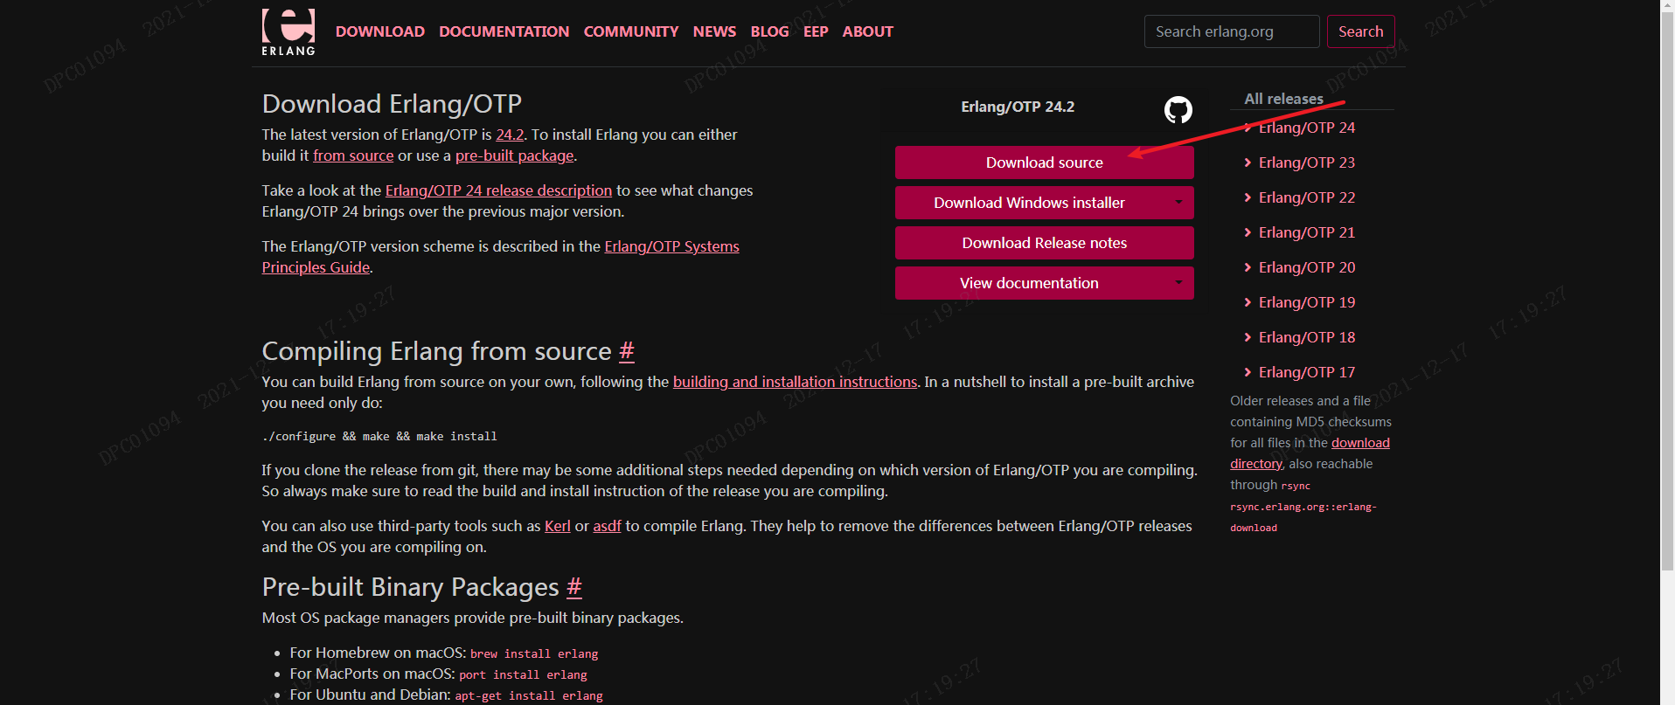Click the Download source button
This screenshot has width=1675, height=705.
click(1044, 162)
